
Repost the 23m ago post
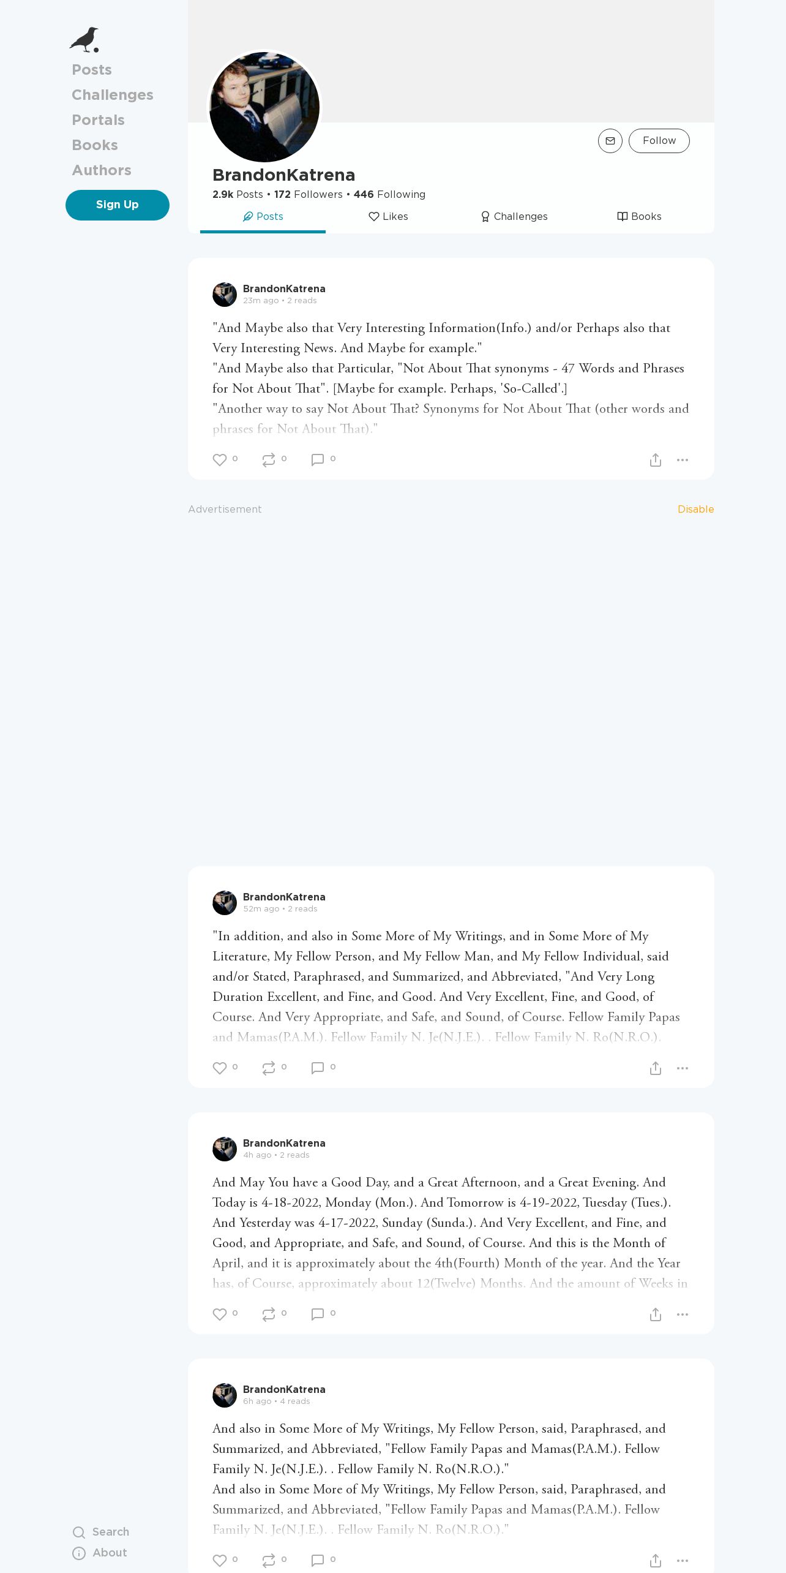269,460
